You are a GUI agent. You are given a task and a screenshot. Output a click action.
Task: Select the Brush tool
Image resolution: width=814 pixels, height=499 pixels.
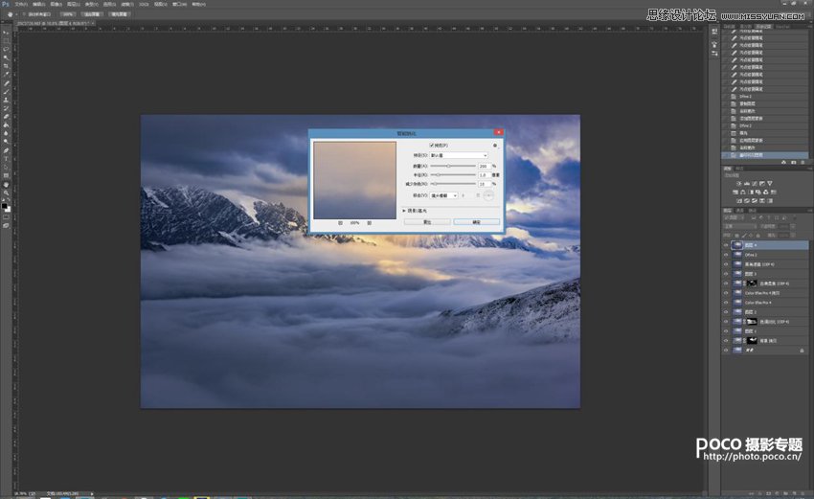pos(7,92)
